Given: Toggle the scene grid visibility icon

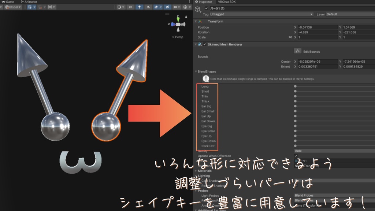Looking at the screenshot, I should pyautogui.click(x=30, y=7).
